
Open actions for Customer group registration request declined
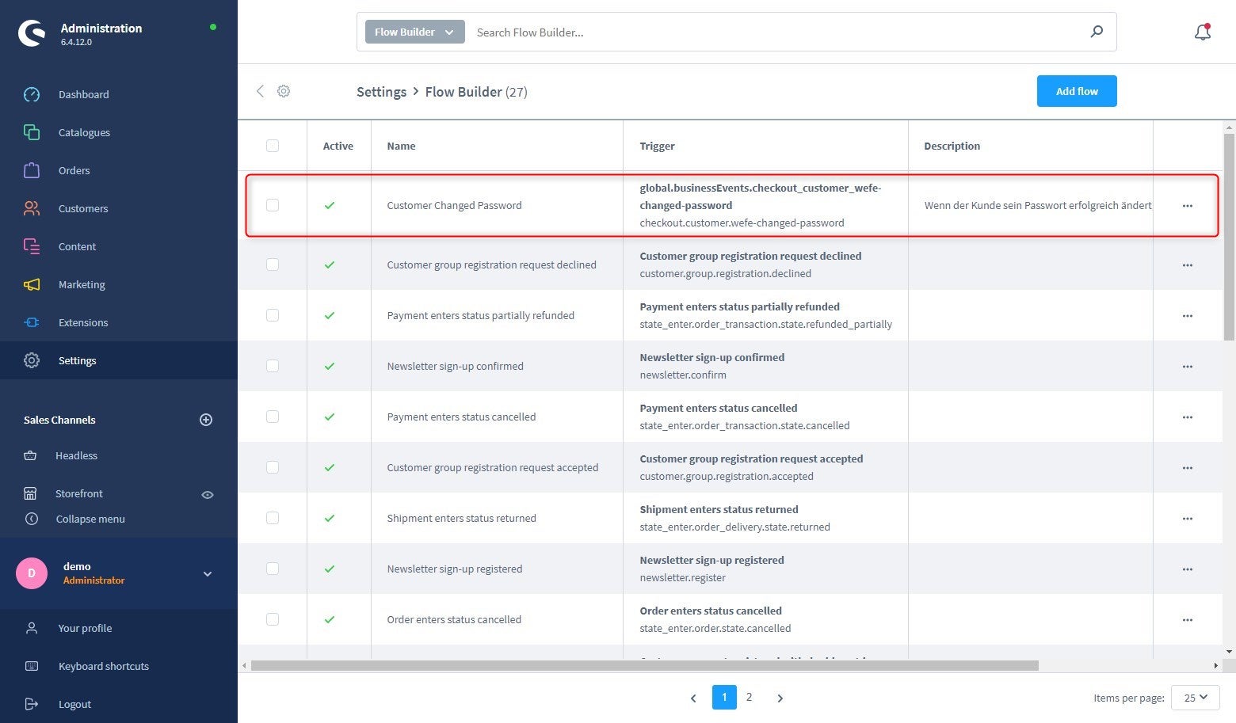[1187, 265]
